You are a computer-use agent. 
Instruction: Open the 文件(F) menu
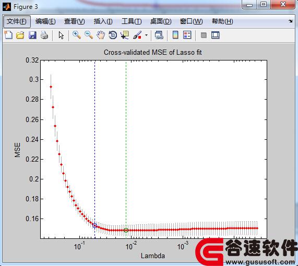pos(17,21)
